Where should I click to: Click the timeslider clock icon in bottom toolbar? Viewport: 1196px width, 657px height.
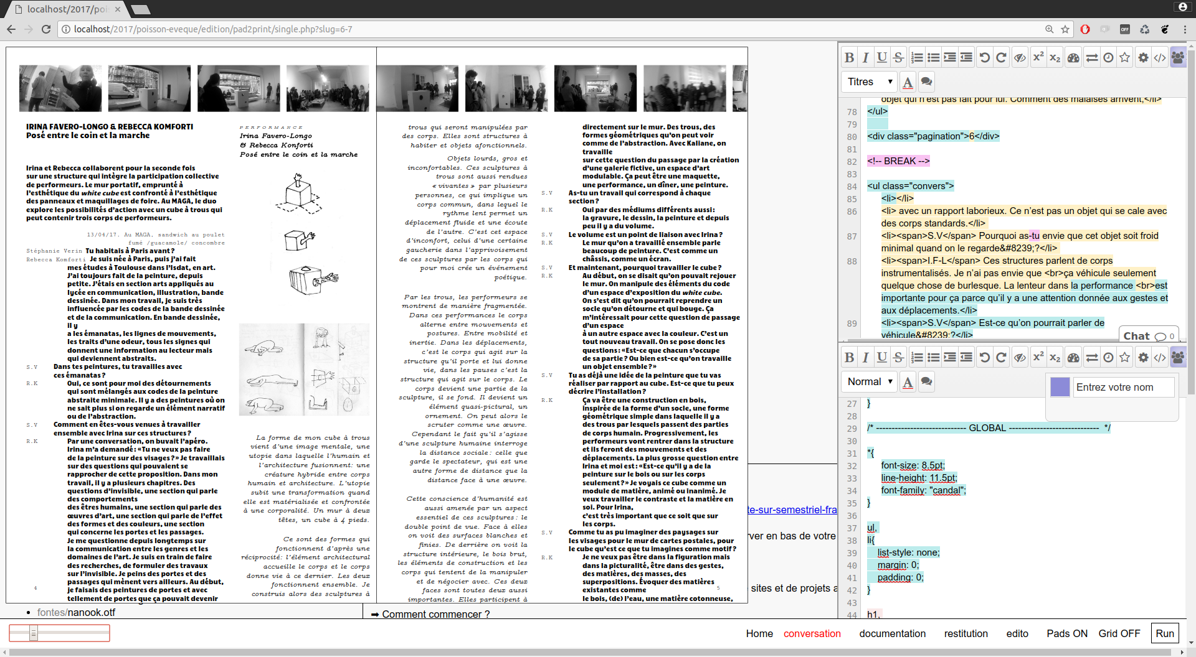[1108, 358]
